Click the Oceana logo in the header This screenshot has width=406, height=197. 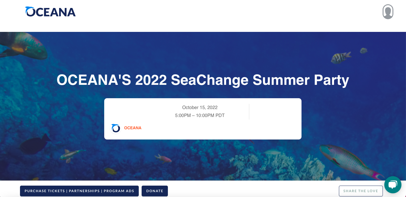click(51, 12)
